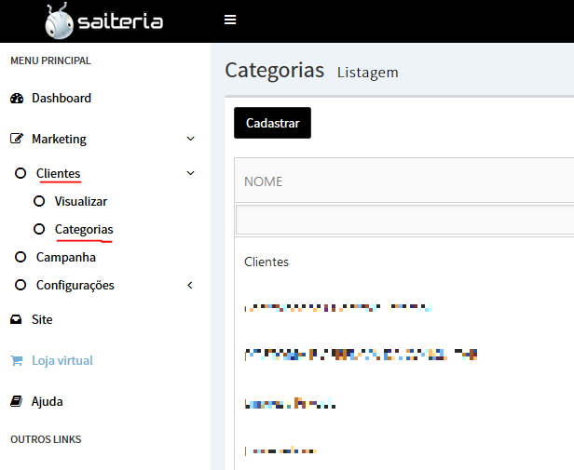Screen dimensions: 574x470
Task: Click the circle icon beside Visualizar
Action: click(x=39, y=201)
